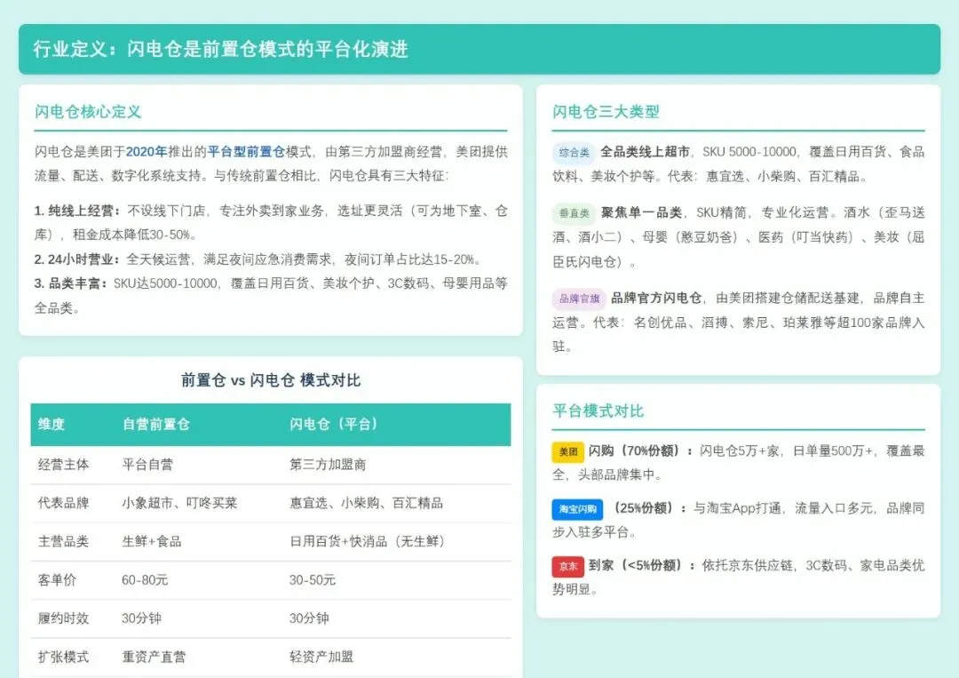This screenshot has height=678, width=959.
Task: Click the 闪电仓（平台） column header
Action: point(334,424)
